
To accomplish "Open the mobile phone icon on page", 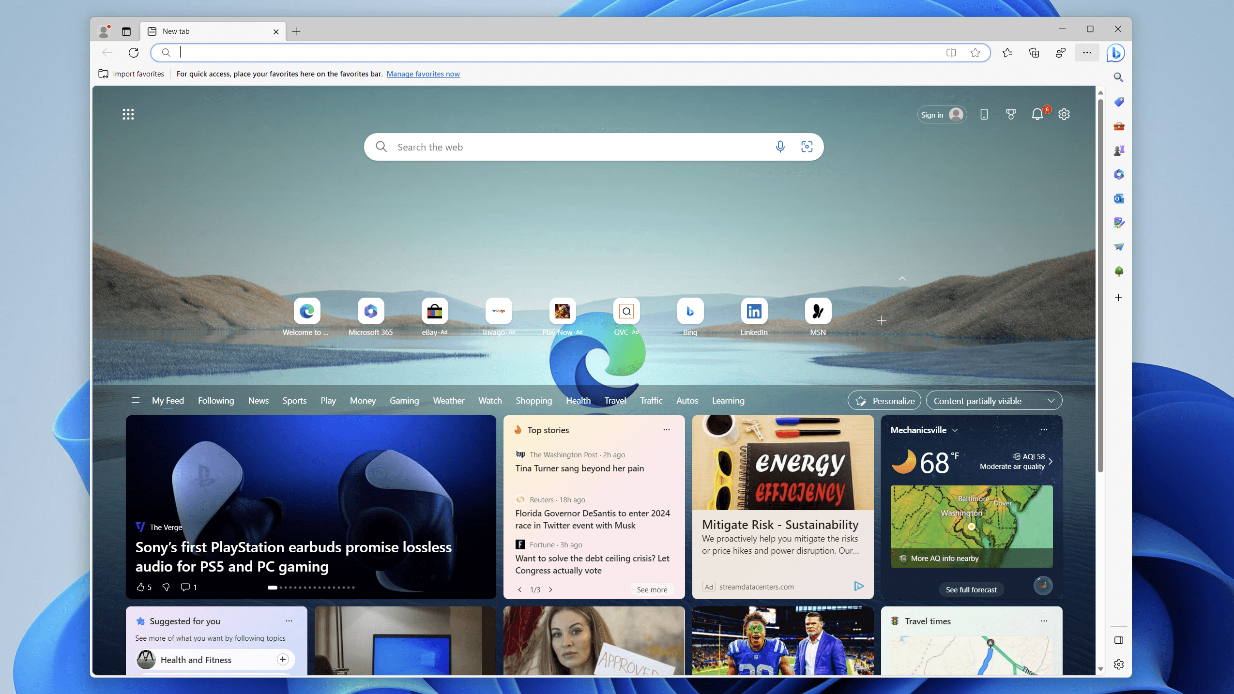I will coord(984,114).
